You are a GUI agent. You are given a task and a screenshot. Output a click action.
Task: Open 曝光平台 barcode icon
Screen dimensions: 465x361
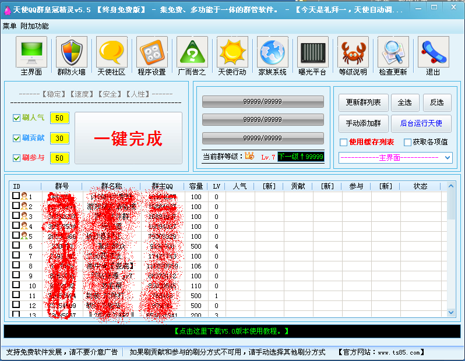point(312,52)
